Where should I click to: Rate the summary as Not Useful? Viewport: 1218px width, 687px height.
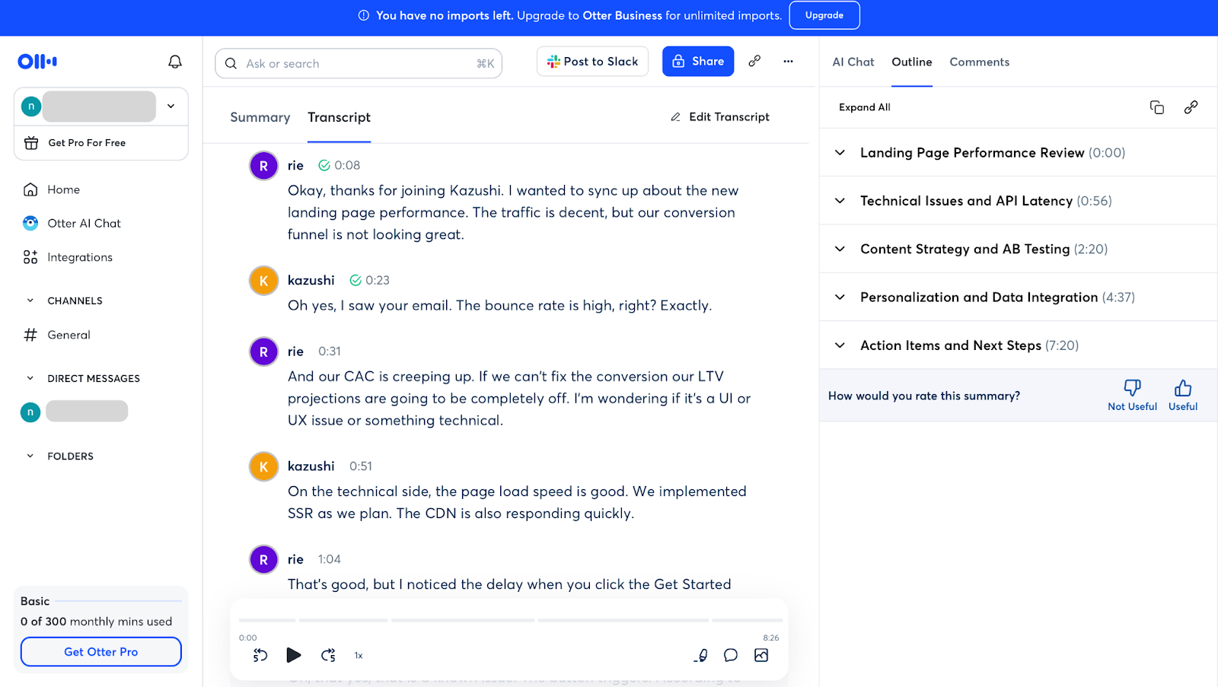pyautogui.click(x=1132, y=396)
